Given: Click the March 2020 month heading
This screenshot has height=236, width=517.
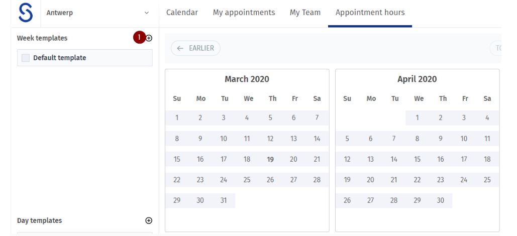Looking at the screenshot, I should (x=247, y=79).
